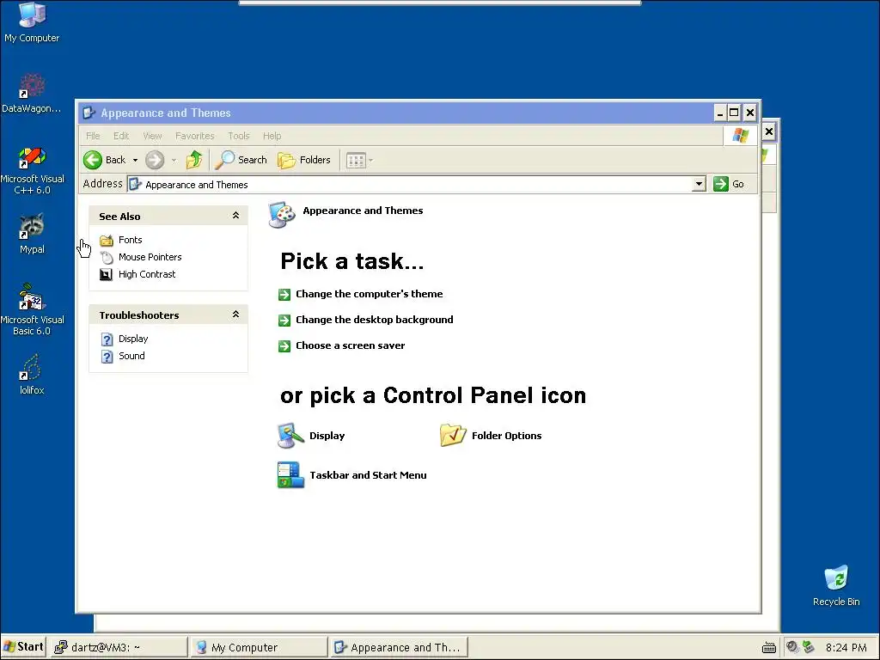Open the Views dropdown arrow
Screen dimensions: 880x660
(371, 161)
